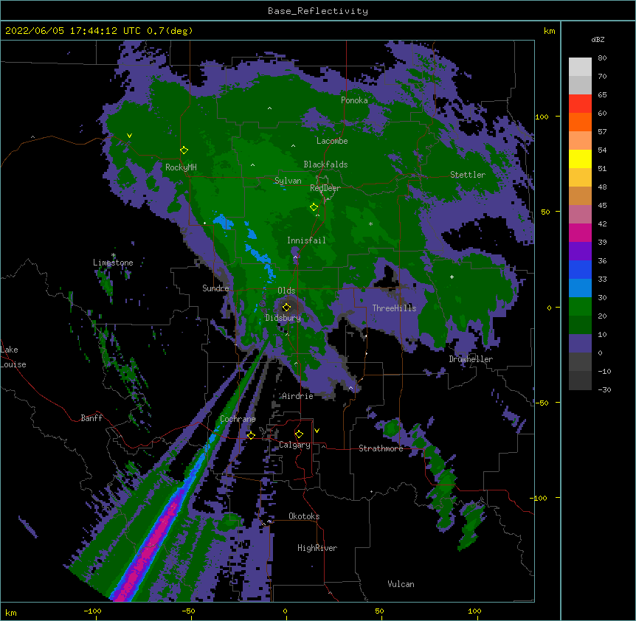Click the Lake Louise label
This screenshot has width=636, height=621.
[x=13, y=357]
